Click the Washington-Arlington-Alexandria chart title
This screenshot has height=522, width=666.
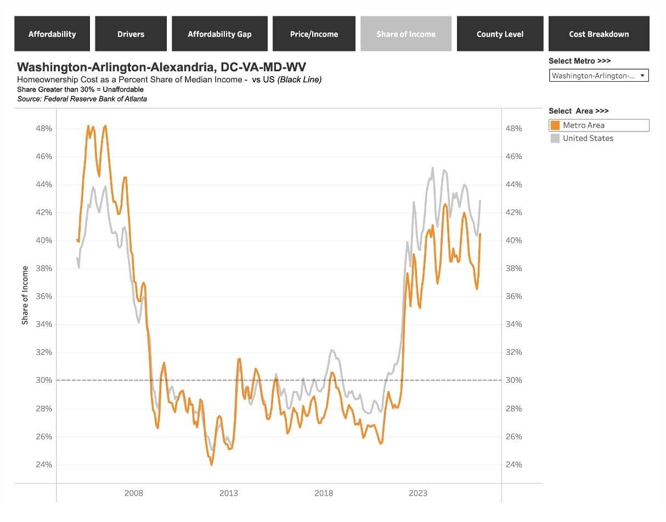click(x=162, y=67)
